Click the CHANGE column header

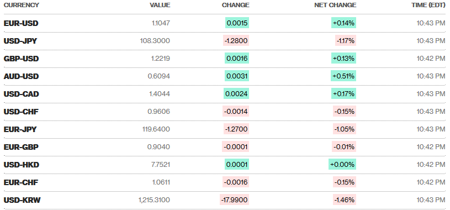tap(235, 5)
